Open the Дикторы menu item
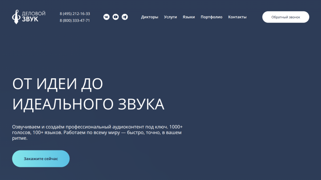The width and height of the screenshot is (321, 180). click(x=150, y=17)
